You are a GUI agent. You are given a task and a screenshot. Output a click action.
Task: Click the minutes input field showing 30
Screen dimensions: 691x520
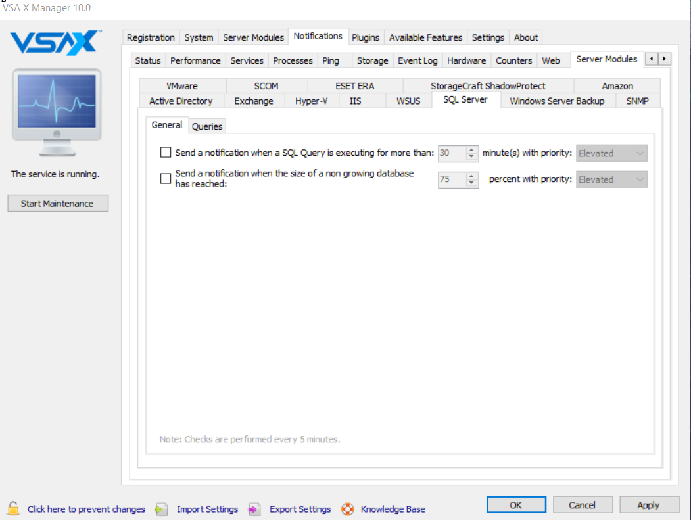(452, 153)
